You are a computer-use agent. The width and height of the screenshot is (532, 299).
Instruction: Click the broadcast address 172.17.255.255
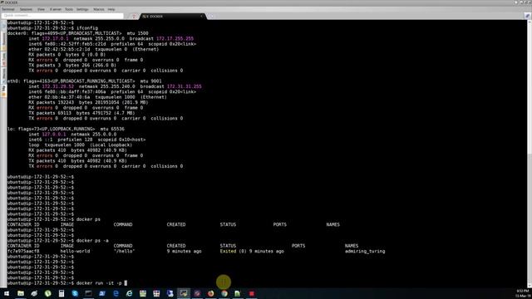coord(175,39)
